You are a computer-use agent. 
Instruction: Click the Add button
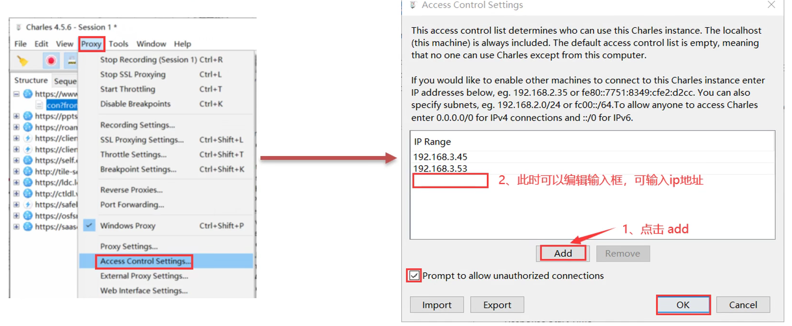(563, 254)
